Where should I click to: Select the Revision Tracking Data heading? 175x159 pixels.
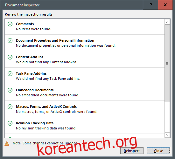(x=35, y=123)
